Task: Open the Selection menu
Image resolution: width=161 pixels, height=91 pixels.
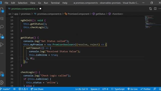Action: tap(23, 3)
